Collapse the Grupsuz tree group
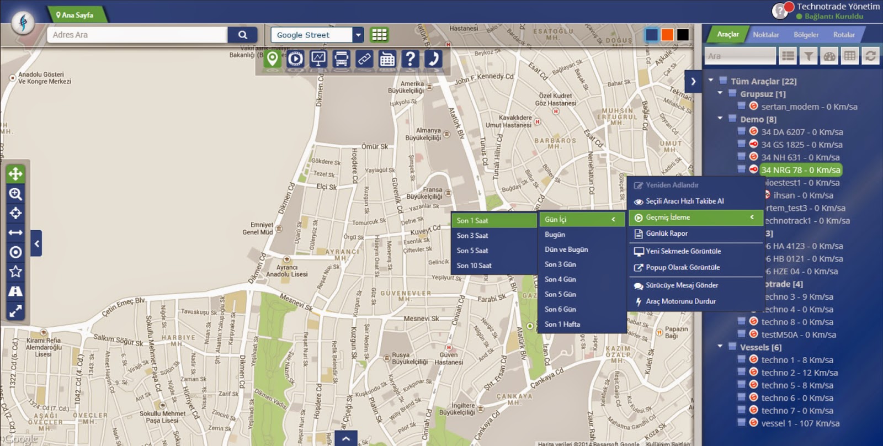Screen dimensions: 883x446 pyautogui.click(x=720, y=93)
